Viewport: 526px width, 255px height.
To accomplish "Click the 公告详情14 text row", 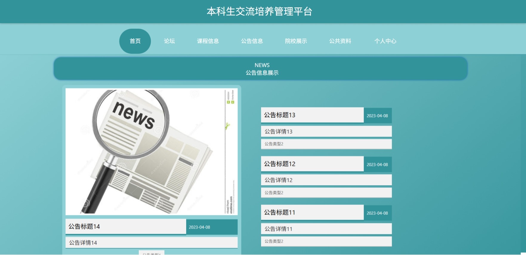I will (x=152, y=242).
